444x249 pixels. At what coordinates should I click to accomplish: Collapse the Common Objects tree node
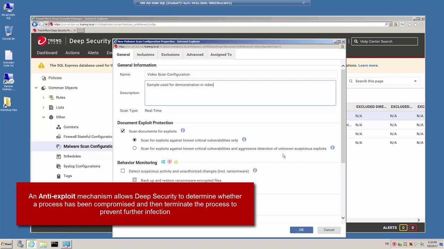point(36,88)
